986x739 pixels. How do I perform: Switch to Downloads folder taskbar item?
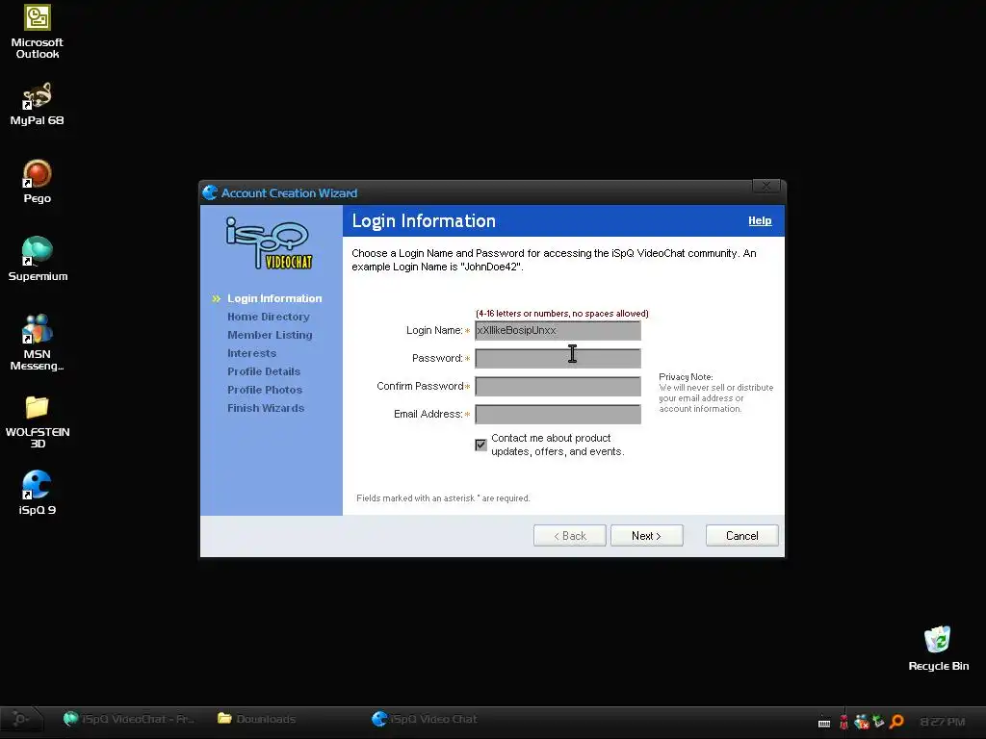256,719
